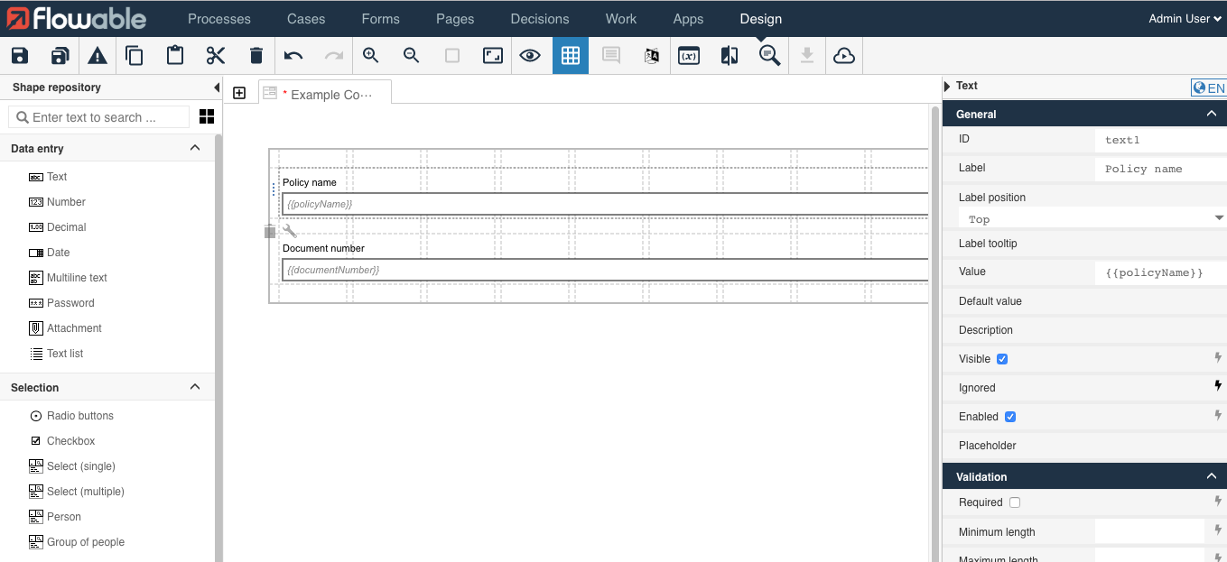Uncheck the Visible checkbox
Screen dimensions: 1227x562
coord(1002,359)
